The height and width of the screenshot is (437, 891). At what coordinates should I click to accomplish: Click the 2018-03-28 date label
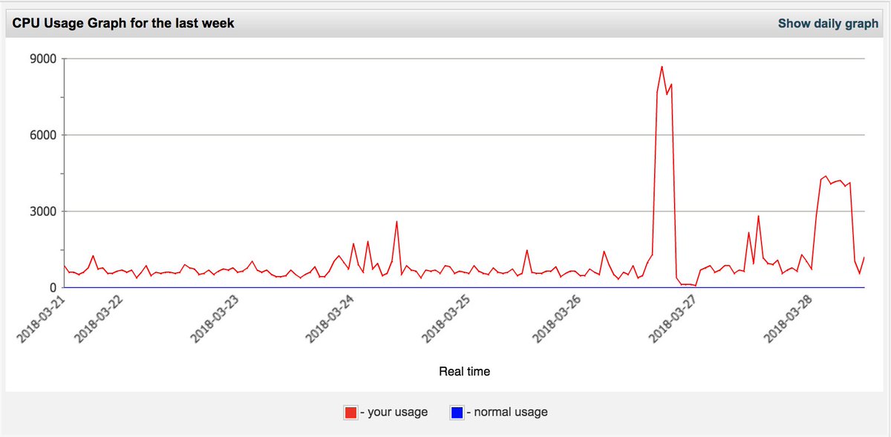click(x=790, y=321)
